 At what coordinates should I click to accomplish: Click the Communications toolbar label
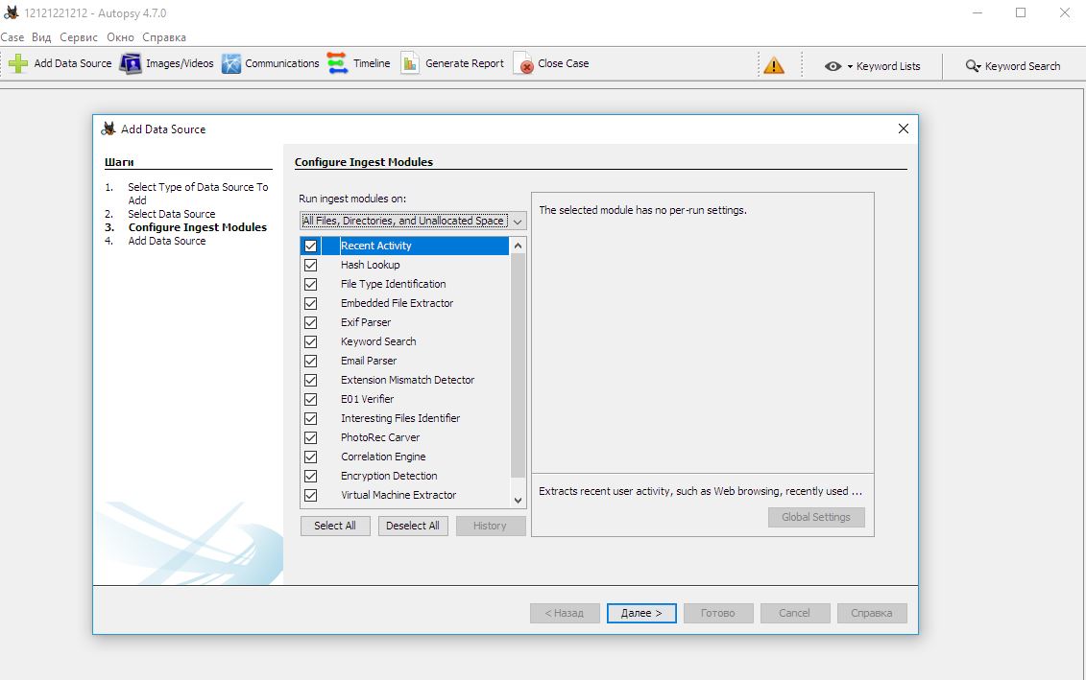click(x=282, y=63)
